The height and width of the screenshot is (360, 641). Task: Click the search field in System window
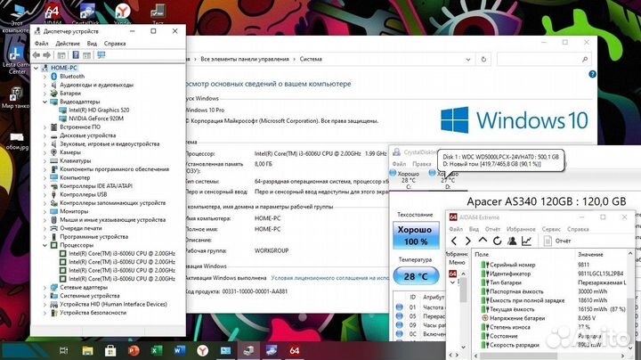pyautogui.click(x=543, y=60)
